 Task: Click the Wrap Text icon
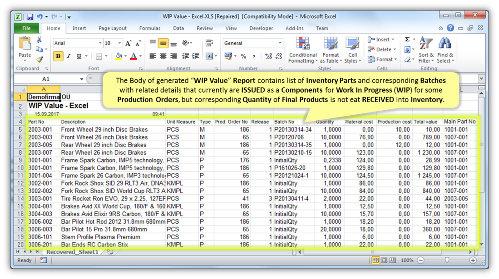209,43
